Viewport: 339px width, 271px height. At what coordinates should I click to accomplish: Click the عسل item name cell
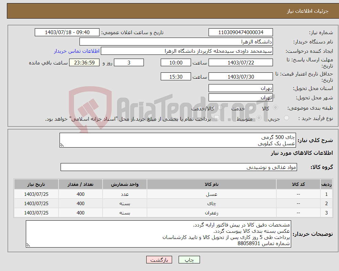212,194
